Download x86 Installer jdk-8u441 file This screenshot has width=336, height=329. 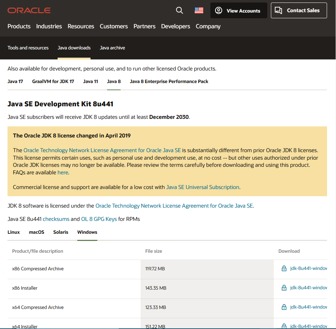tap(308, 287)
